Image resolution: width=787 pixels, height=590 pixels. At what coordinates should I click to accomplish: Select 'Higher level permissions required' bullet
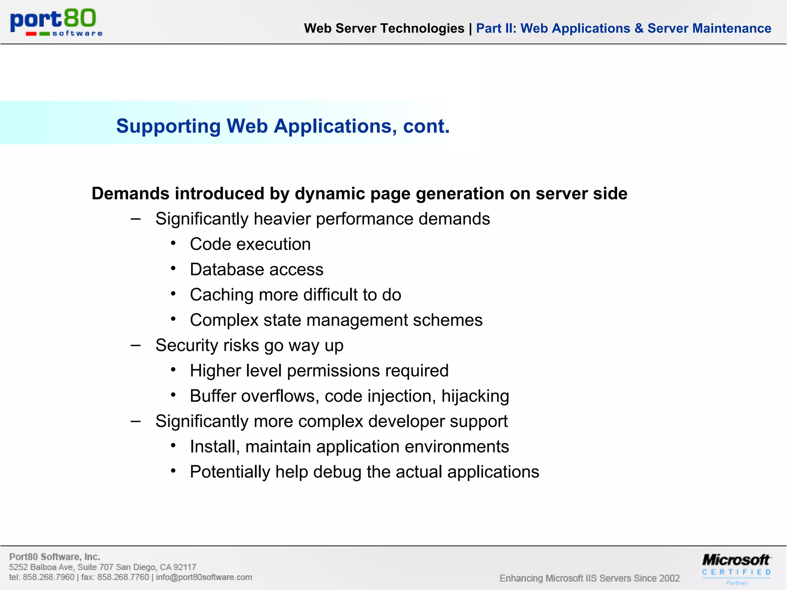pyautogui.click(x=319, y=371)
